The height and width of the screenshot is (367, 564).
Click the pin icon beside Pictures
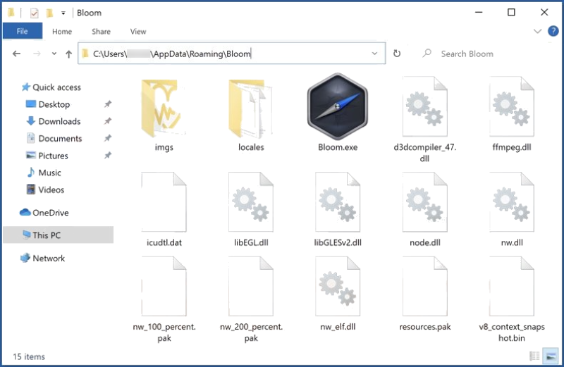click(x=108, y=156)
